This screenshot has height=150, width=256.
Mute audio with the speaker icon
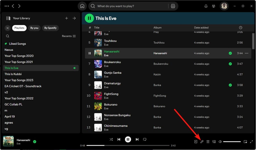click(220, 142)
